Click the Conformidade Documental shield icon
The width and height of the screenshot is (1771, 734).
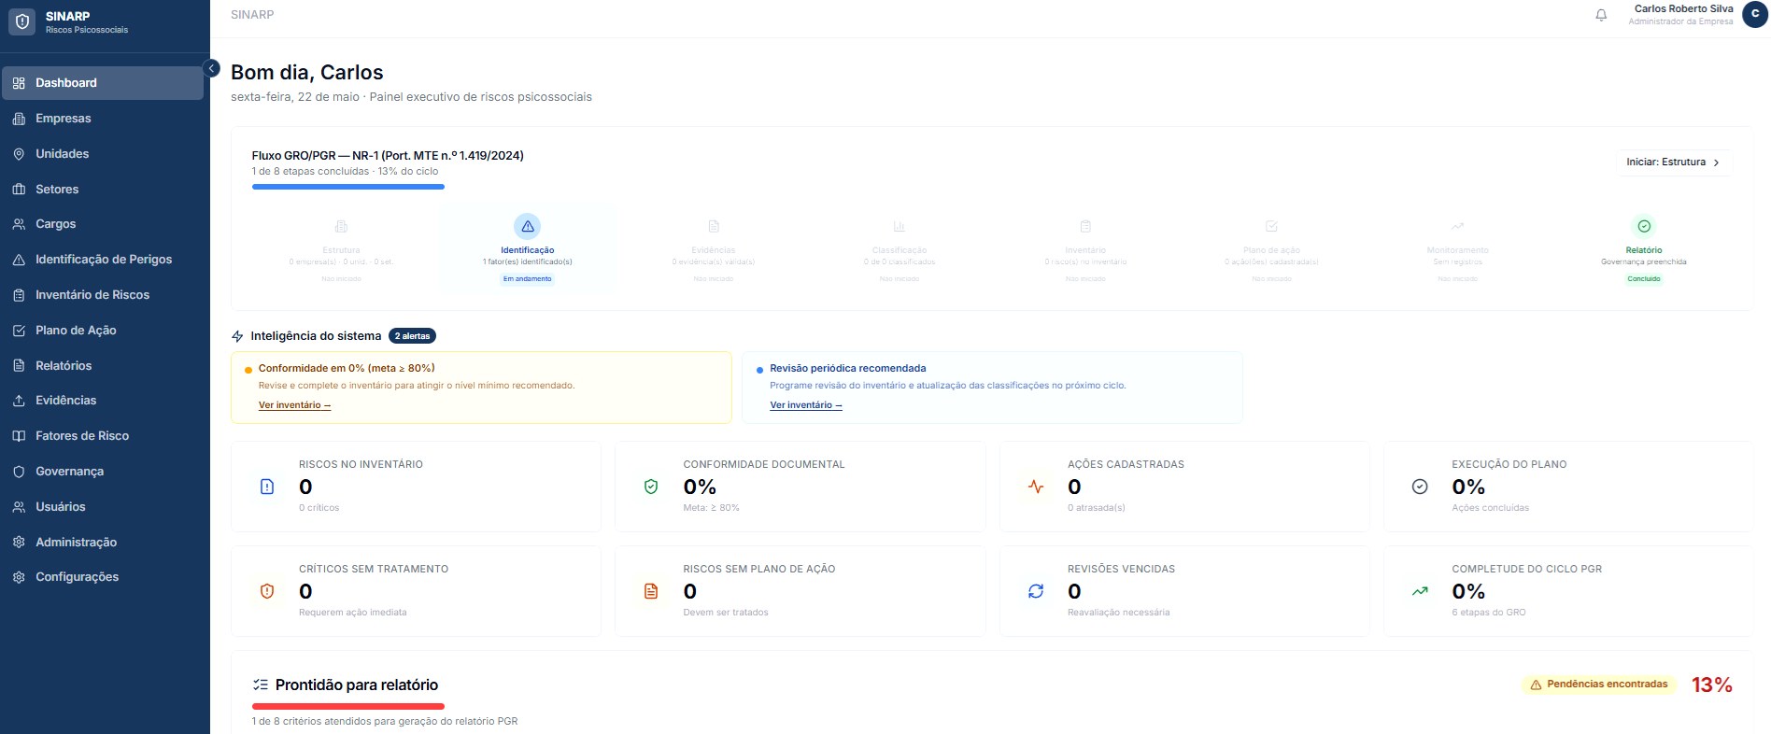pyautogui.click(x=651, y=487)
